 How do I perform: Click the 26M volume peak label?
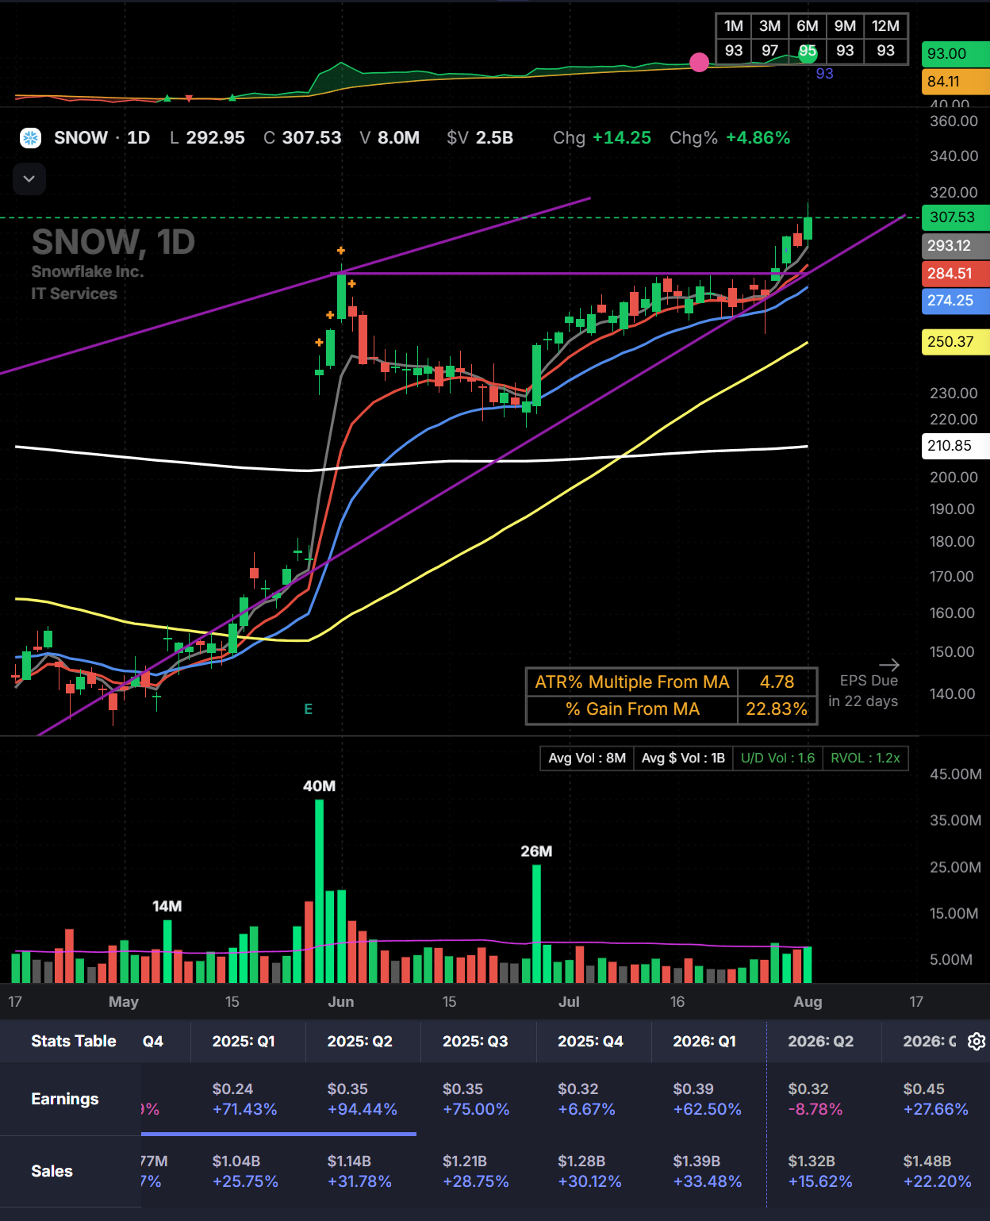536,851
